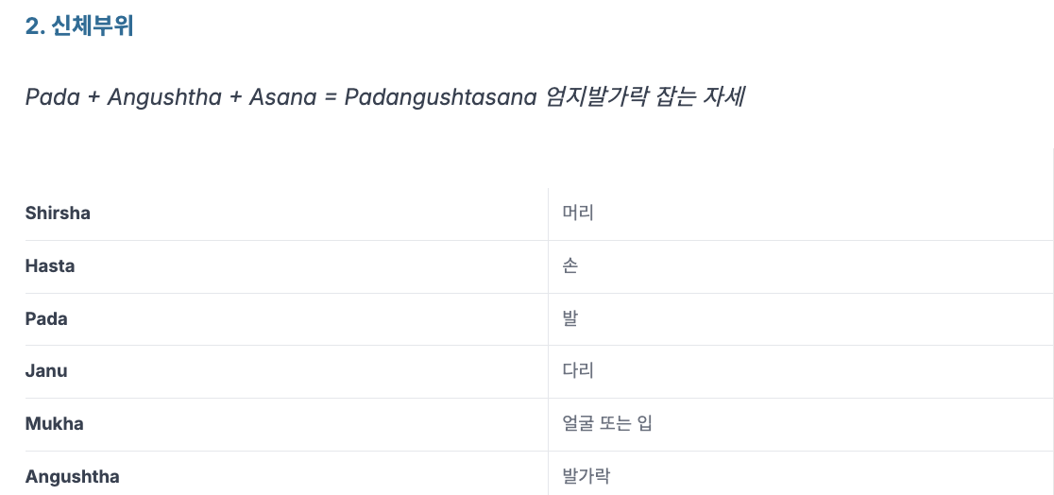
Task: Click the Angushtha row label
Action: click(x=72, y=477)
